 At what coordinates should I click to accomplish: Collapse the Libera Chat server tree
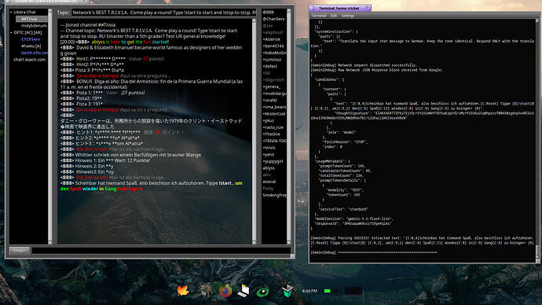(12, 12)
